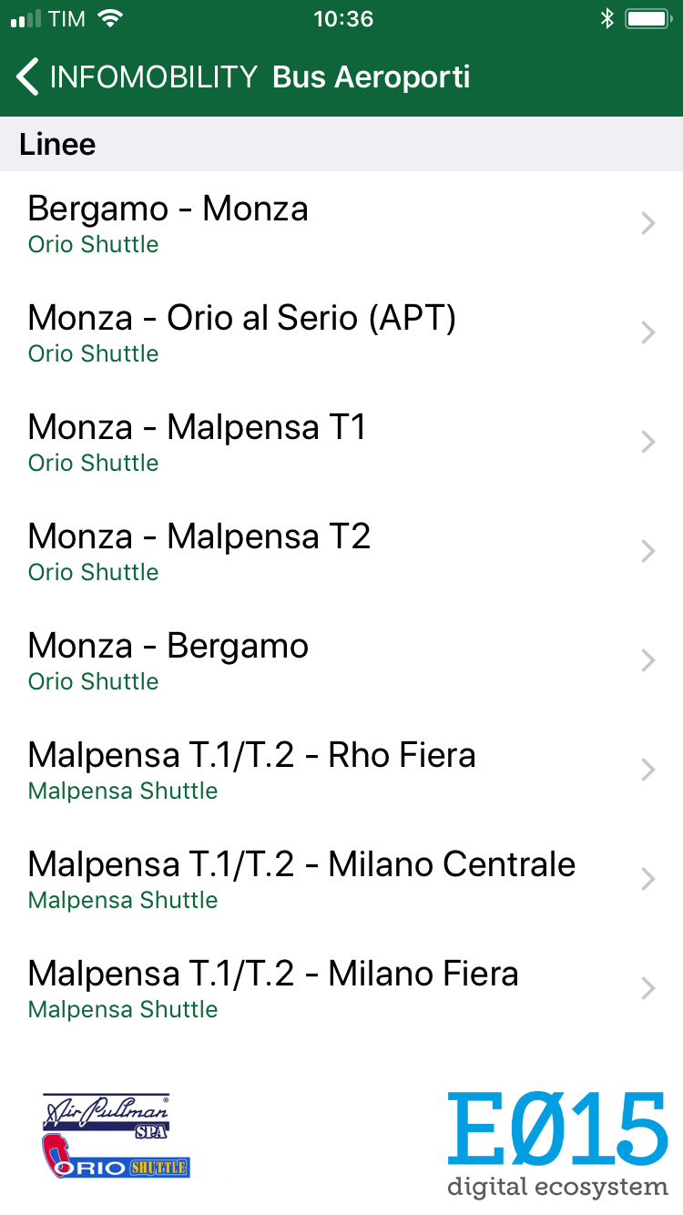Screen dimensions: 683x1215
Task: Tap the Linee section header
Action: 57,144
